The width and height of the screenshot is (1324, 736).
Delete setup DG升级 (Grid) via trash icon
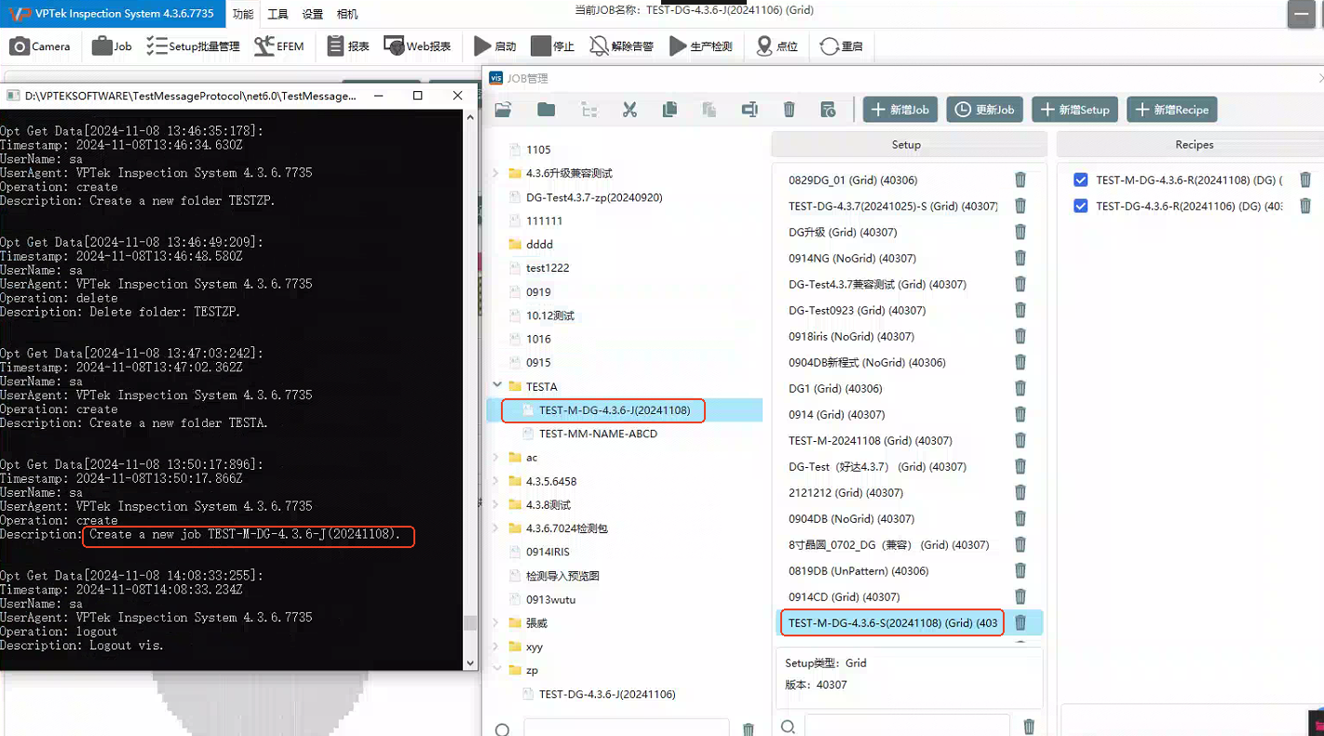click(1020, 232)
